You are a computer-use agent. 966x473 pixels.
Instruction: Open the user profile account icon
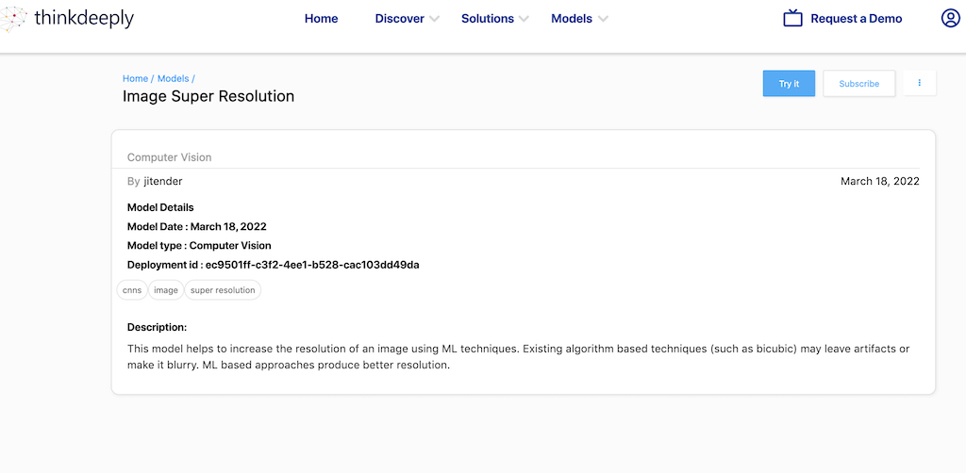pos(950,19)
